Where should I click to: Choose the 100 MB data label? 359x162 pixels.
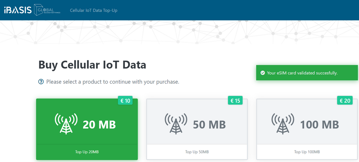[x=319, y=124]
